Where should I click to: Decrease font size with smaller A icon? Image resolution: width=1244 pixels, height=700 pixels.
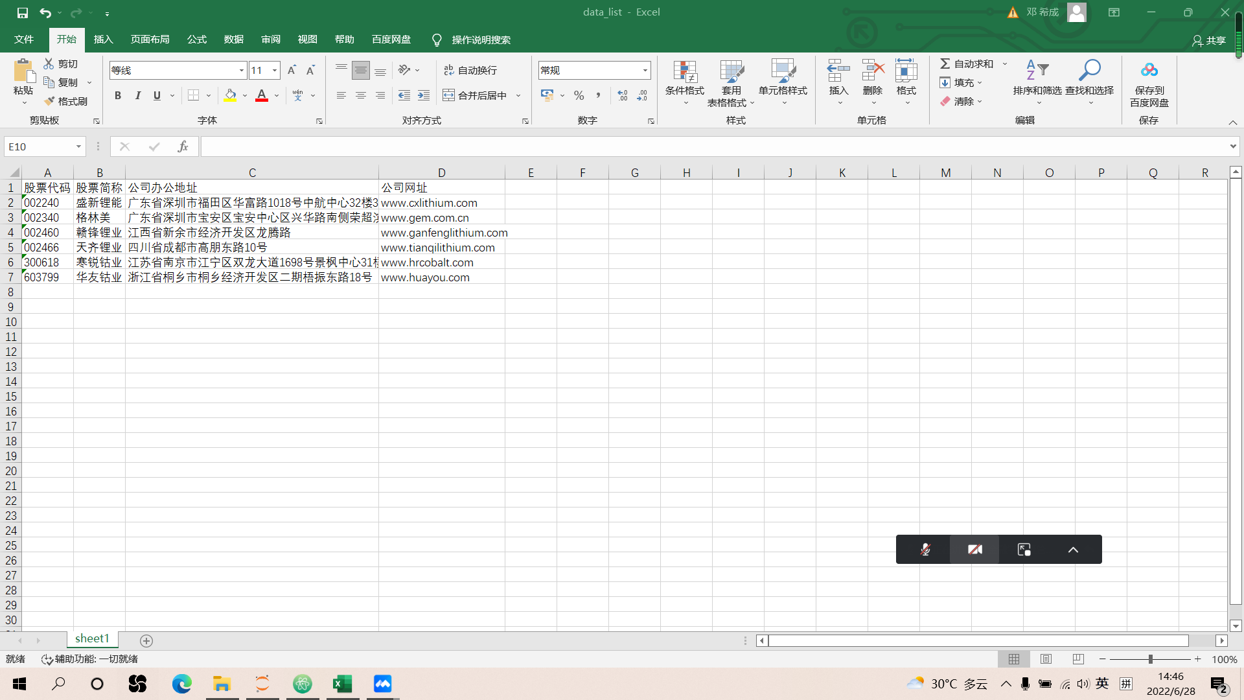tap(310, 70)
